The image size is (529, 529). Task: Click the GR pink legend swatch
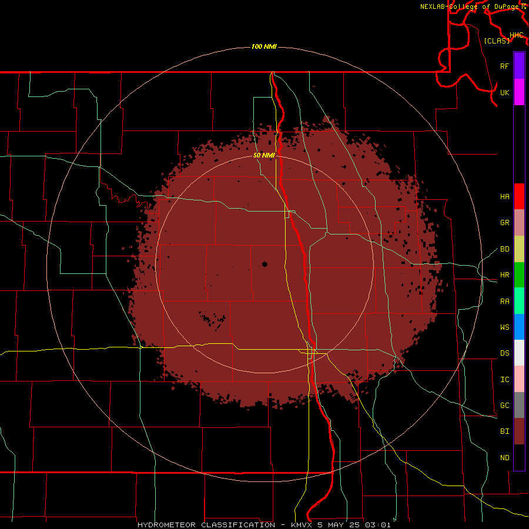[x=519, y=223]
